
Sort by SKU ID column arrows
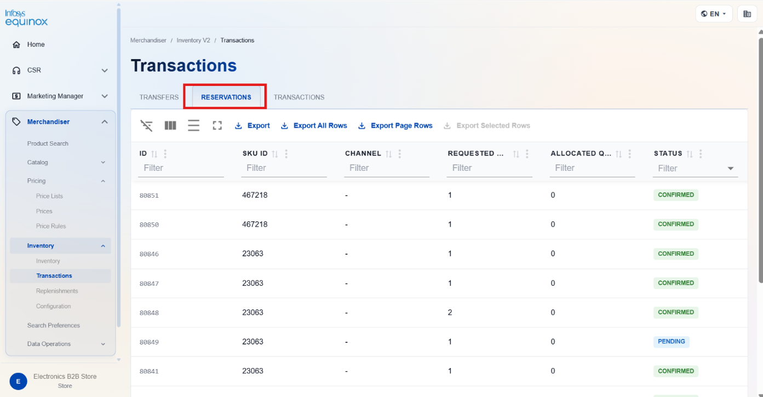275,154
